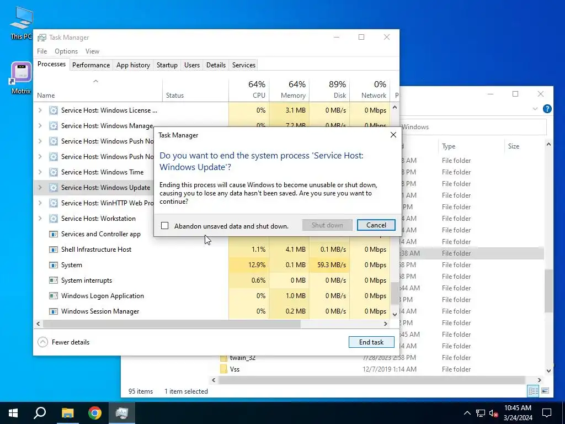Viewport: 565px width, 424px height.
Task: Click process list scroll up arrow
Action: click(x=395, y=107)
